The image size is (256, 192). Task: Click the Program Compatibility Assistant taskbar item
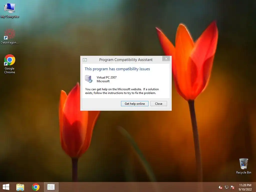[51, 187]
